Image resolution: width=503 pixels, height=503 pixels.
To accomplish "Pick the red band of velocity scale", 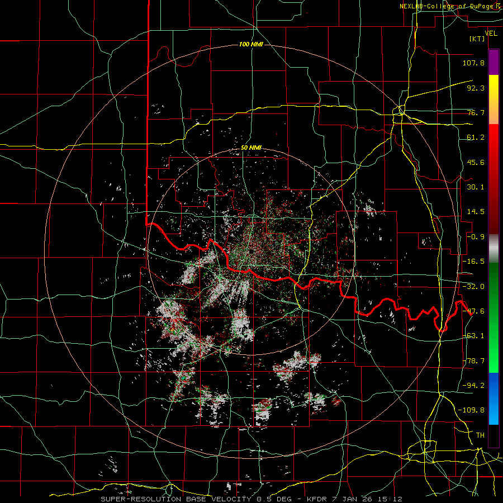I will [x=493, y=179].
